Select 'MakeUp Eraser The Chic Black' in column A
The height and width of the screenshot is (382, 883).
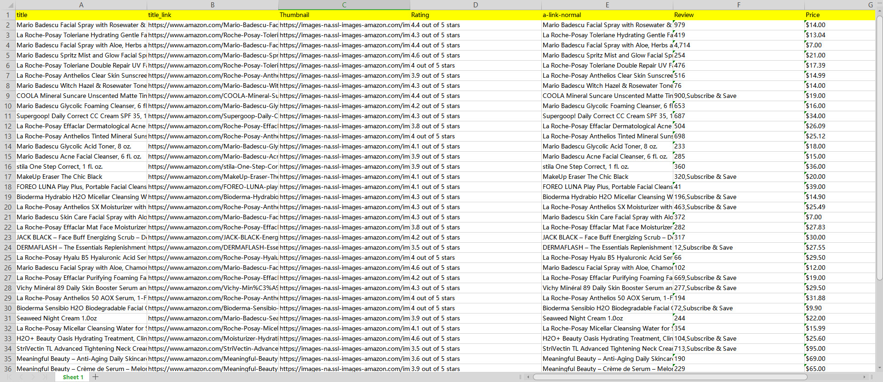[x=81, y=177]
